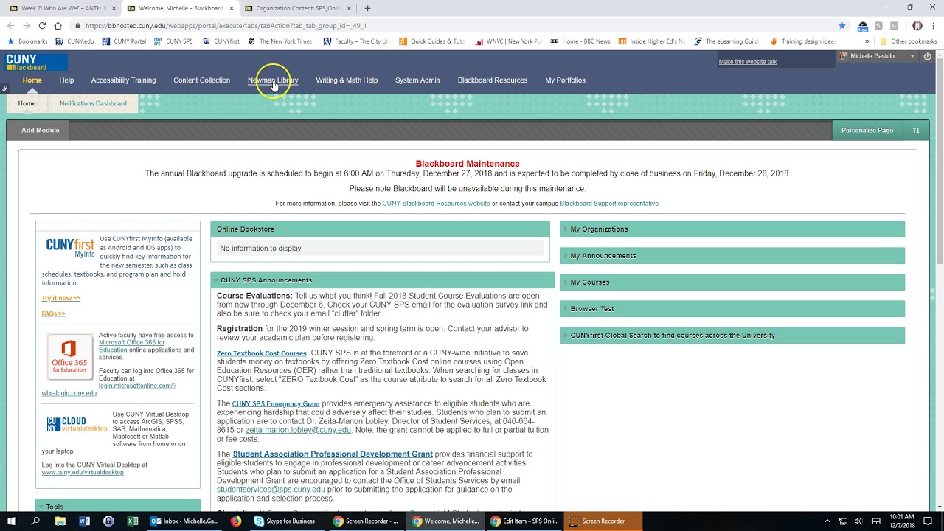This screenshot has height=531, width=944.
Task: Open Firefox from the taskbar
Action: pos(235,521)
